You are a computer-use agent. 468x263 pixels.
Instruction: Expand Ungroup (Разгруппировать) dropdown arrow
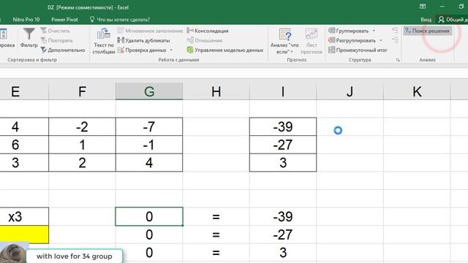coord(380,40)
